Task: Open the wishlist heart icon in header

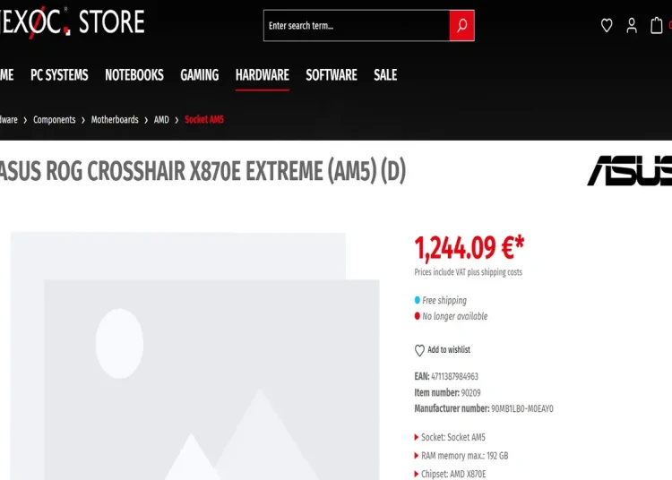Action: [607, 26]
